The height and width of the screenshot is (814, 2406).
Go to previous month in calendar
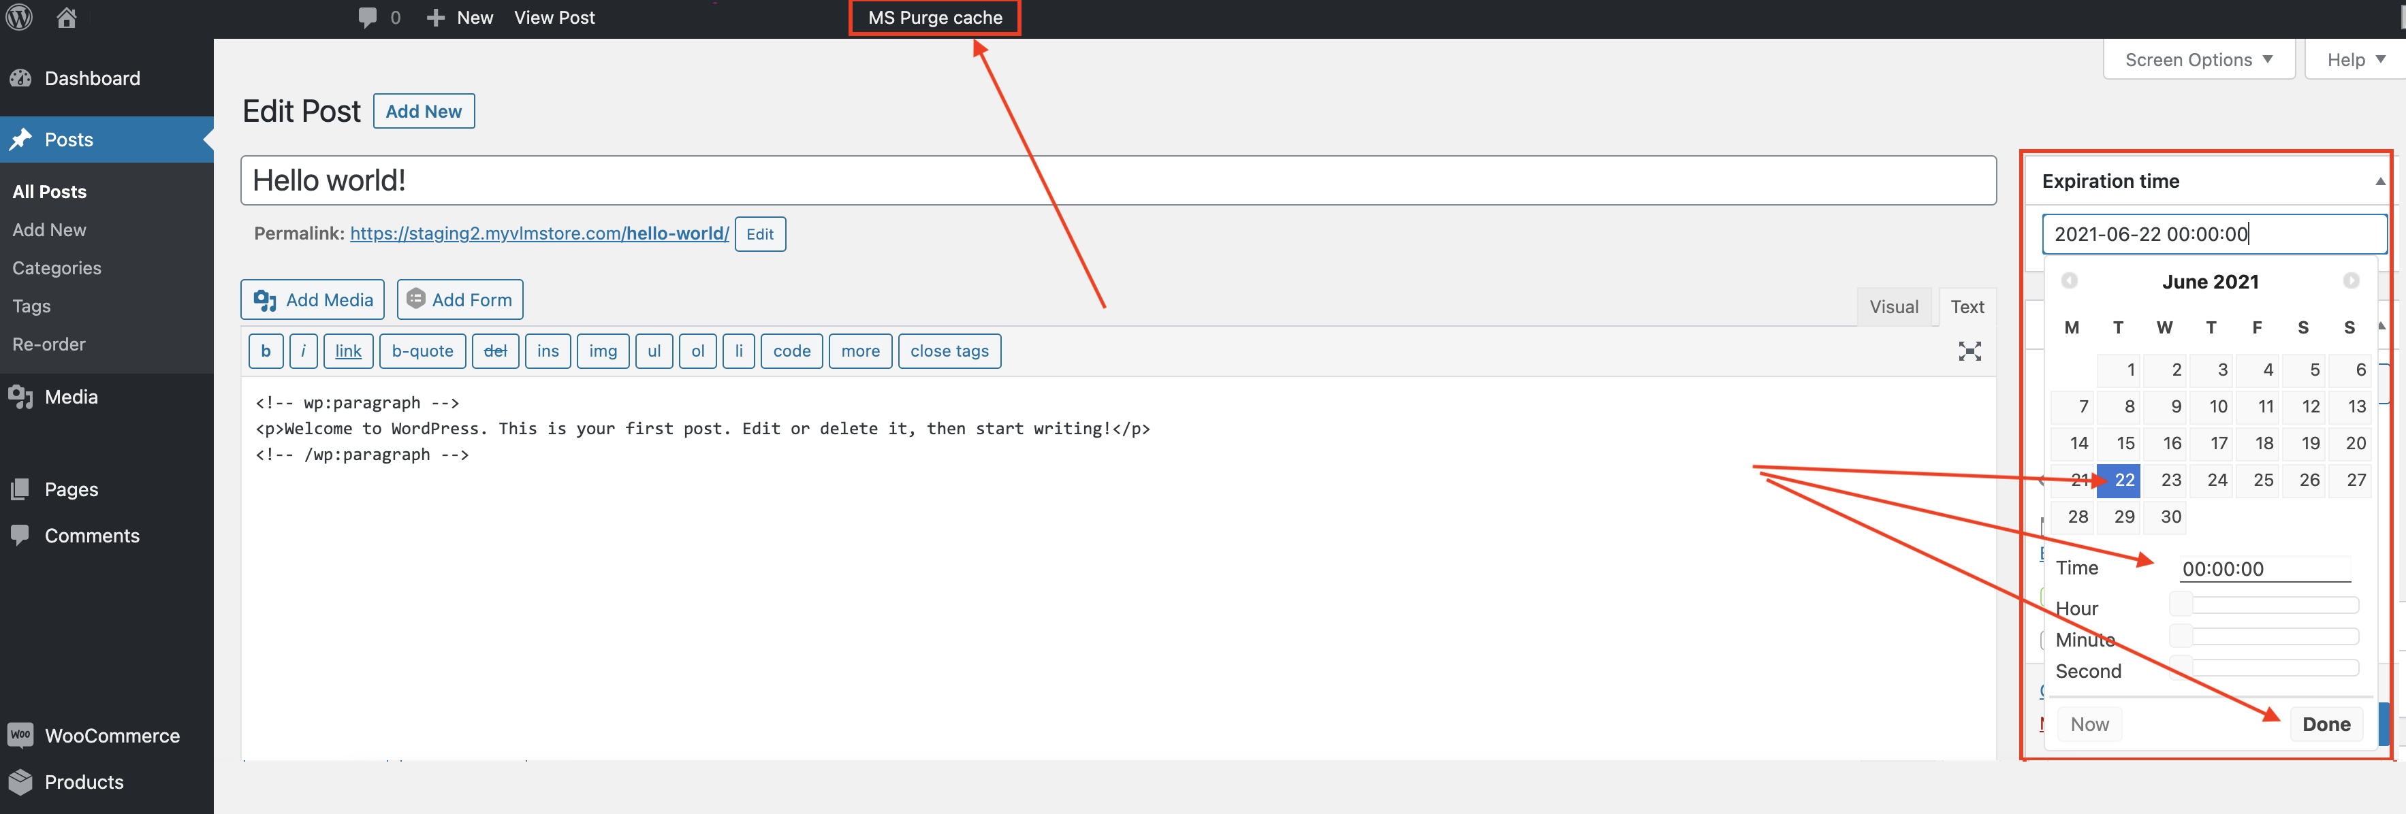(x=2069, y=281)
